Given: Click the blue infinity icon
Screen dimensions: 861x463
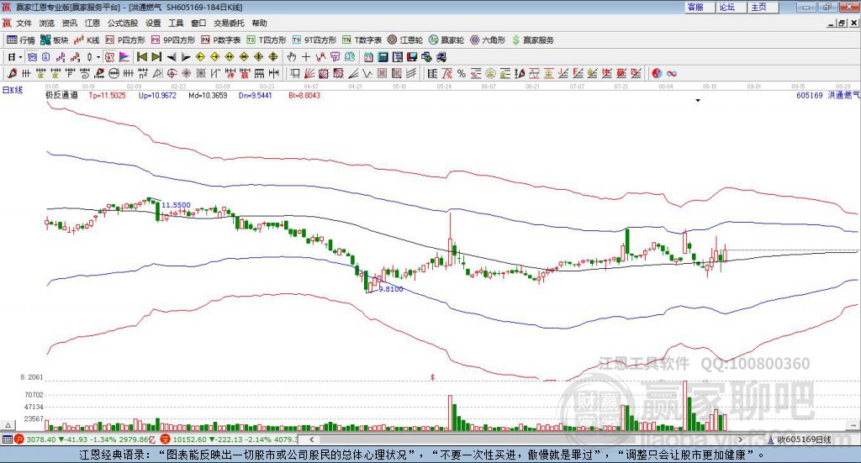Looking at the screenshot, I should (x=672, y=73).
